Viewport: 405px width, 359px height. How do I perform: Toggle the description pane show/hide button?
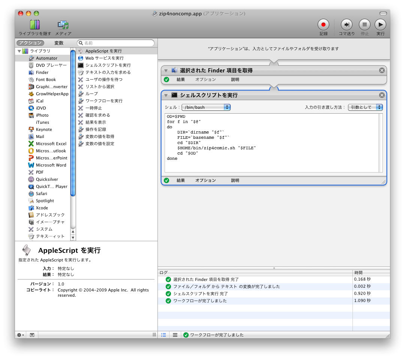click(x=32, y=335)
